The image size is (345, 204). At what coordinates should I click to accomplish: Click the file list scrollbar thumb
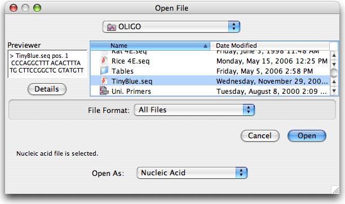(334, 73)
